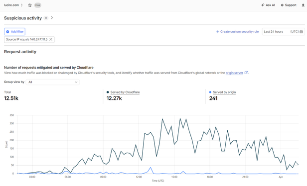
Task: Click the 12.27k Cloudflare count
Action: click(114, 98)
